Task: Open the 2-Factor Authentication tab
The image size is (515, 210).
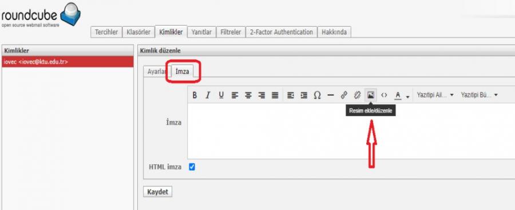Action: (x=282, y=32)
